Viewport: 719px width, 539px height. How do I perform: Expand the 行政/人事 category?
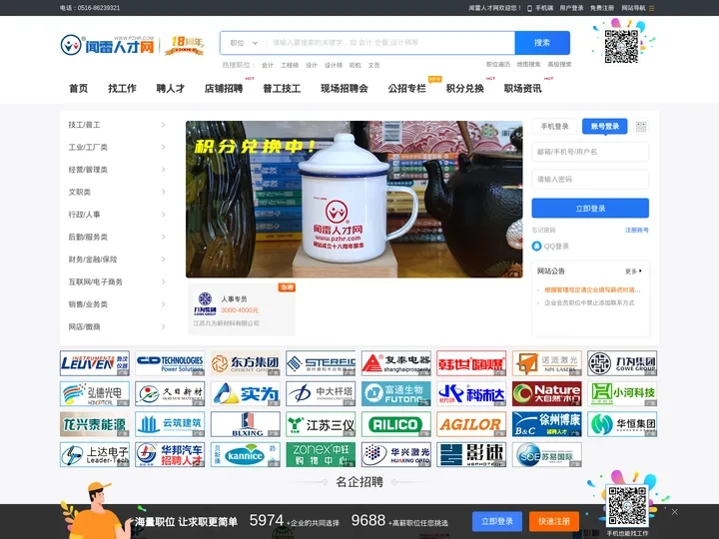[x=117, y=215]
